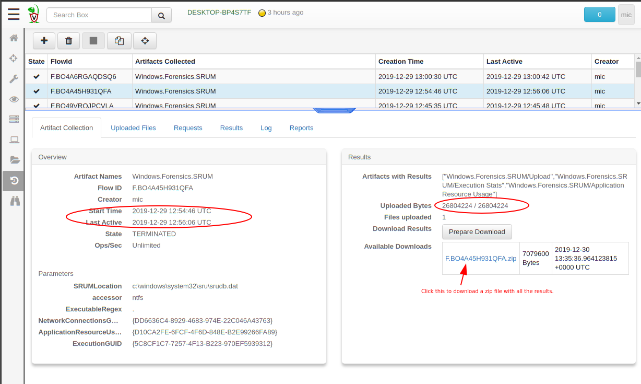Open the mic user menu button
This screenshot has width=641, height=384.
click(x=626, y=15)
